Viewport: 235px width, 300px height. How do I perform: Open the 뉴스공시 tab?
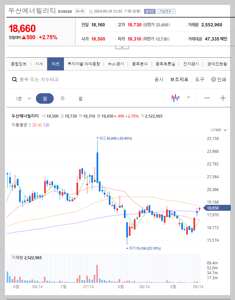click(115, 64)
